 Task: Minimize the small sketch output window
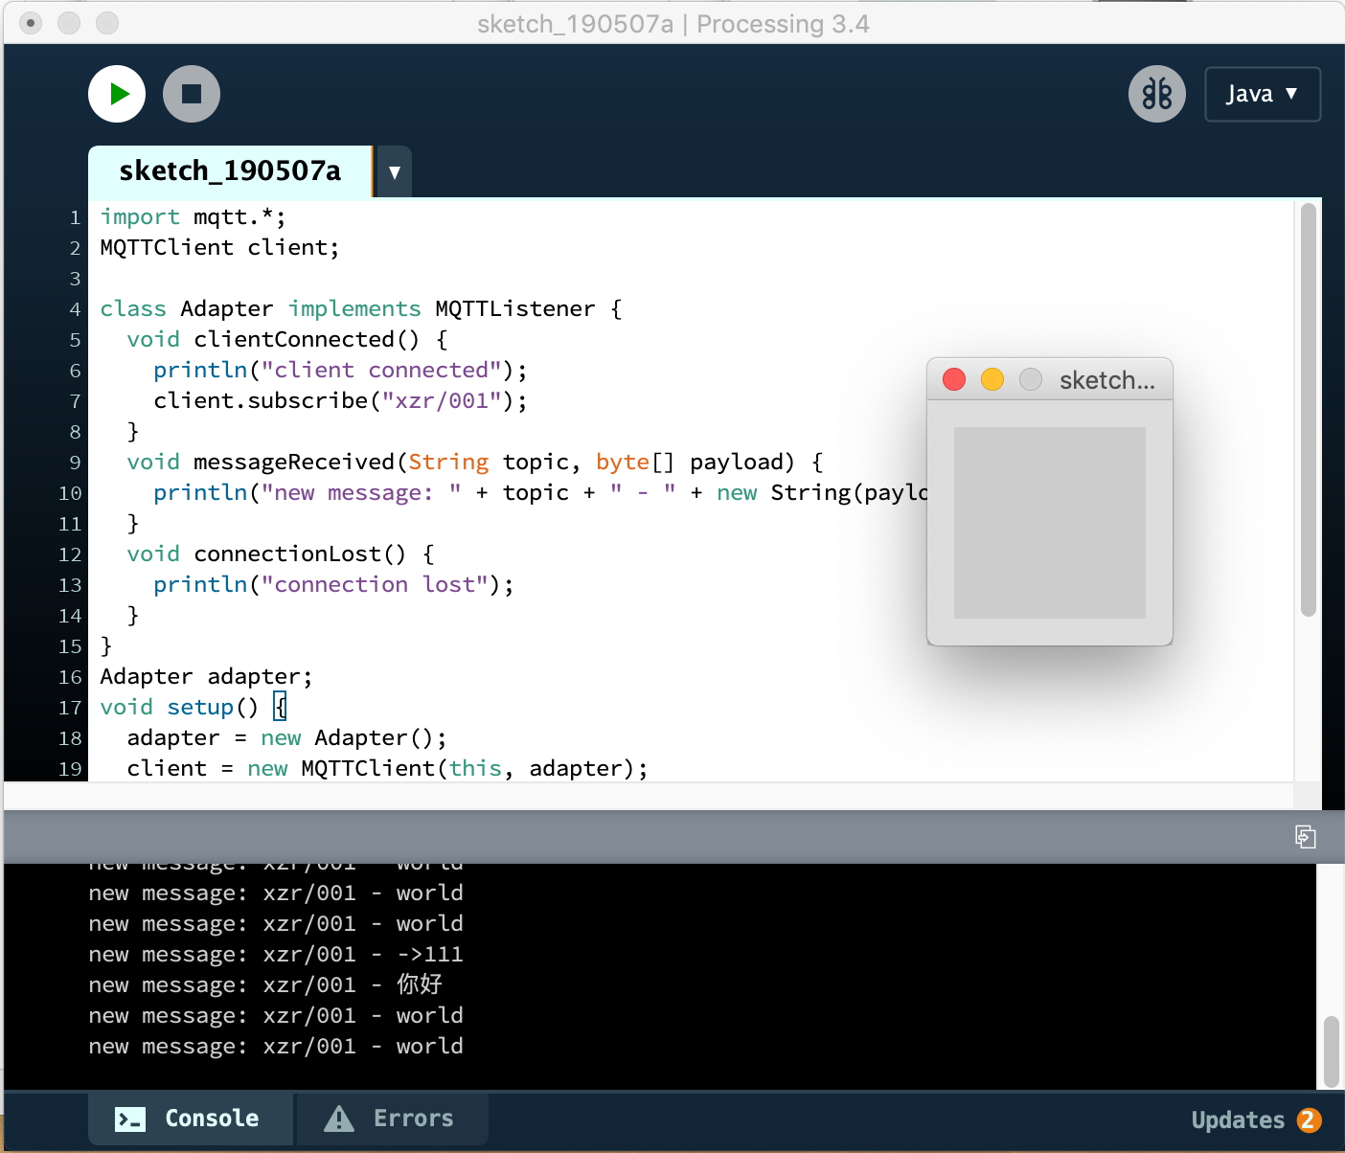click(x=992, y=380)
